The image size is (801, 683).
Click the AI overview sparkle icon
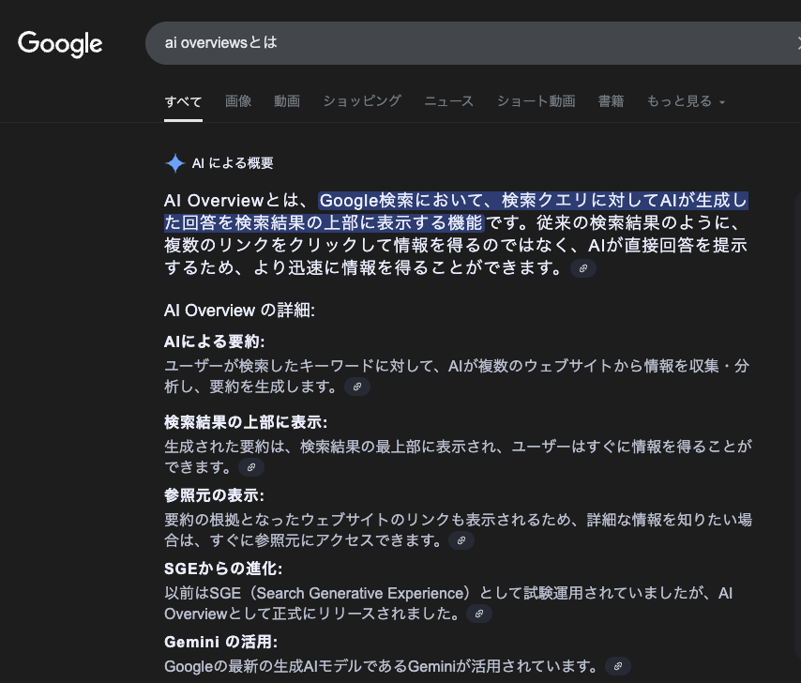[174, 163]
